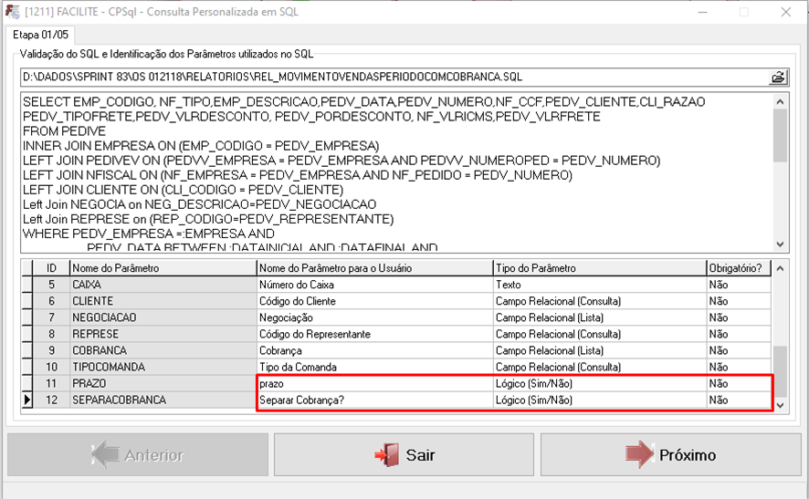Click the open file folder icon

click(x=778, y=78)
